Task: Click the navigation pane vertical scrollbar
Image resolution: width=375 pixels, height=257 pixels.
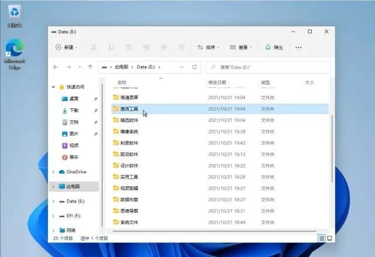Action: point(102,155)
